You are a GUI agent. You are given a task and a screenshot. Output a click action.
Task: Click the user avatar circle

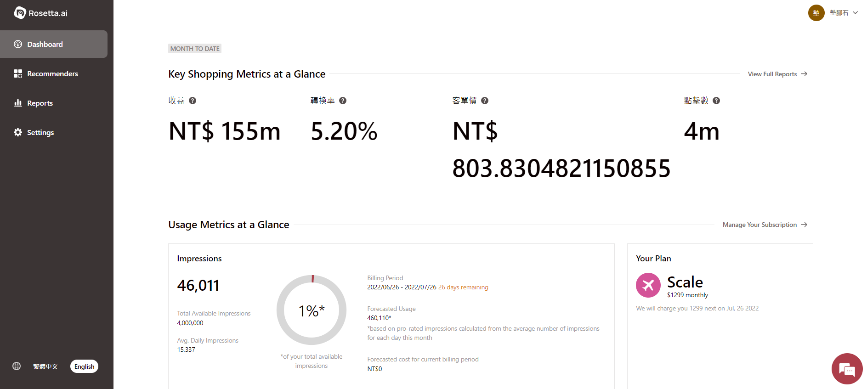tap(816, 13)
